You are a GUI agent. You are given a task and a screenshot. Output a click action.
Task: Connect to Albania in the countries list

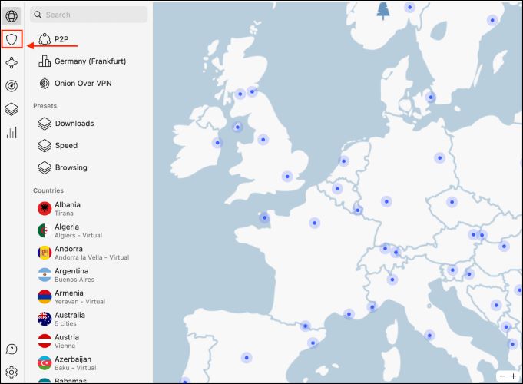pyautogui.click(x=68, y=209)
